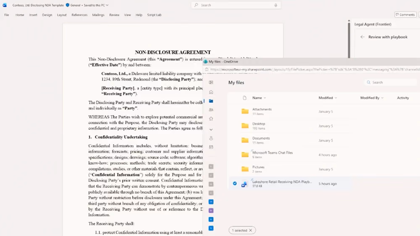Clear selection with the X on 1 selected
Image resolution: width=420 pixels, height=236 pixels.
(x=250, y=230)
